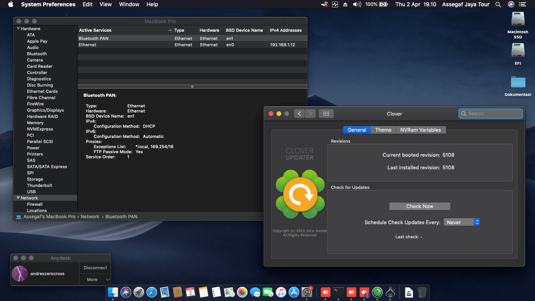Go forward in Clover preferences pane
Screen dimensions: 535x301
310,114
